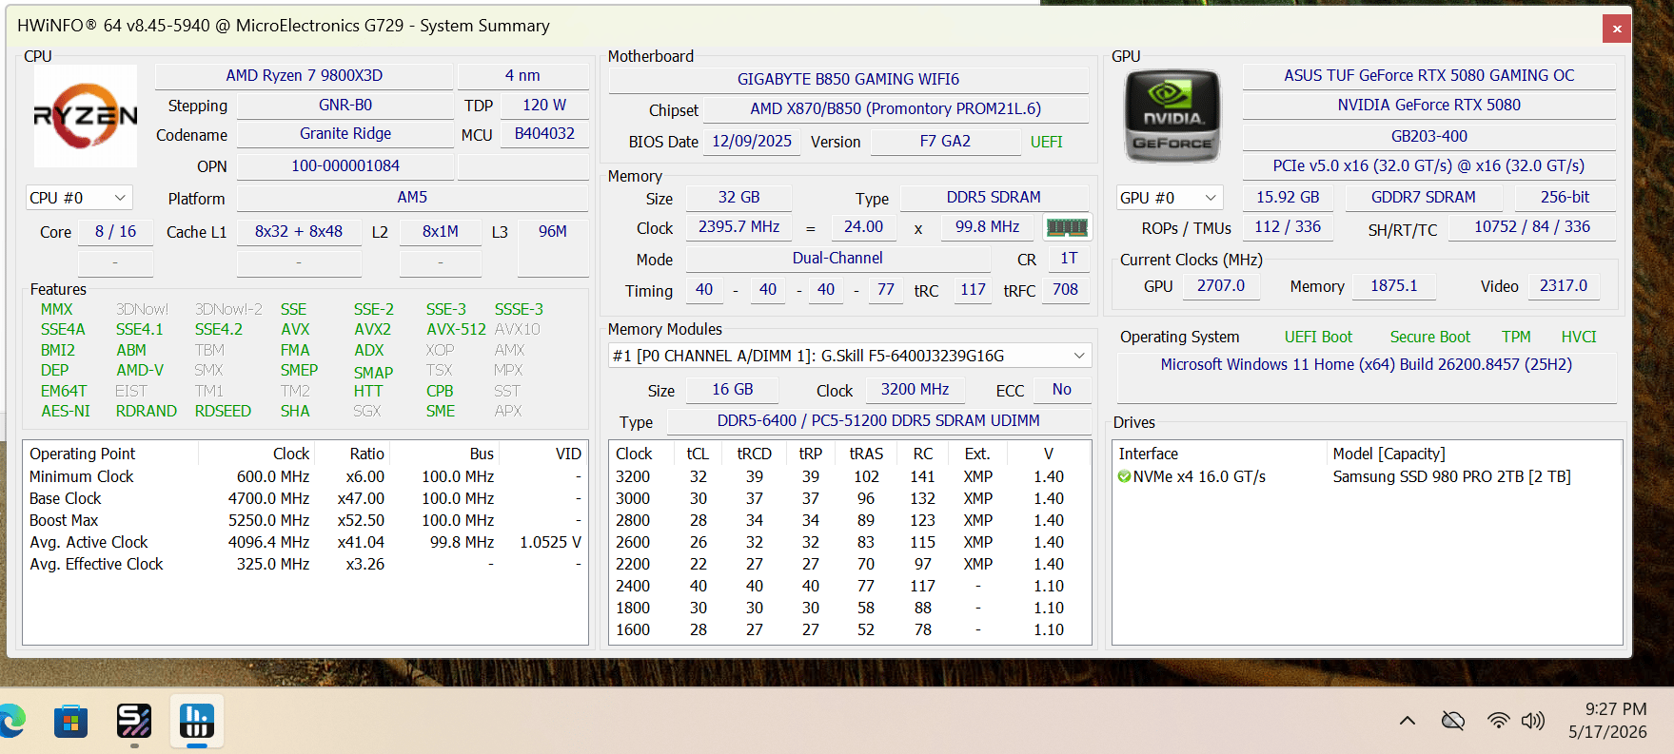Click the volume speaker tray icon
The height and width of the screenshot is (754, 1674).
tap(1532, 721)
